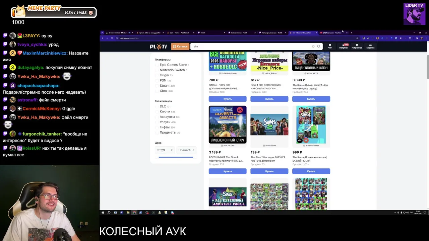Screen dimensions: 429x241
Task: Open the Чат icon in the header
Action: pyautogui.click(x=330, y=47)
